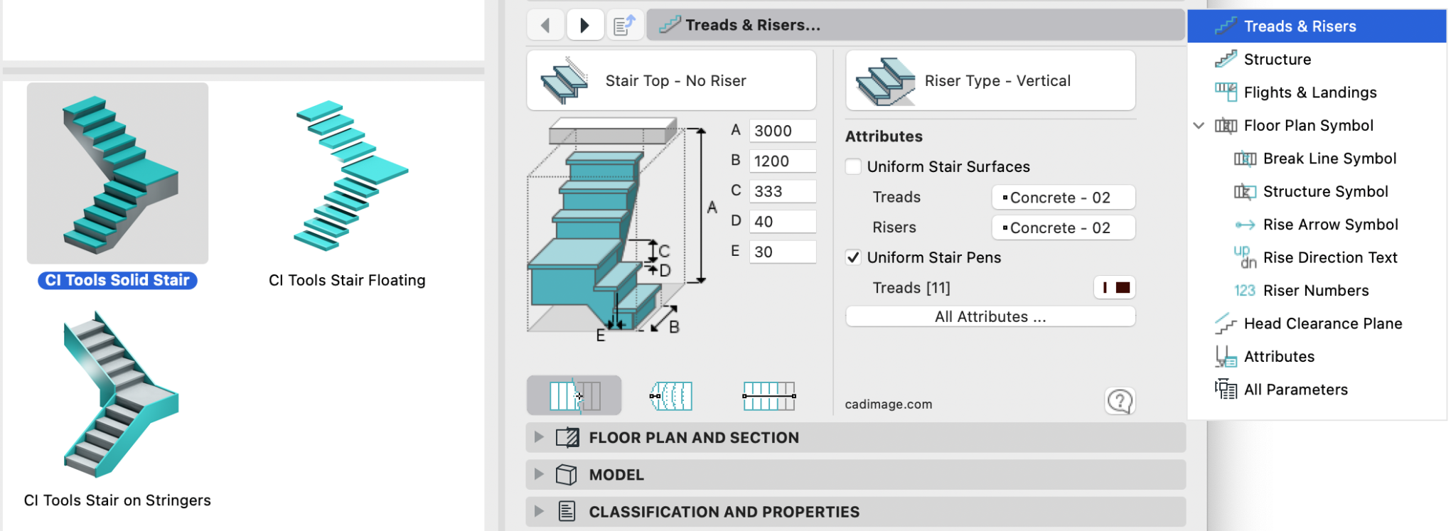Pick the Treads pen color swatch

[1114, 288]
